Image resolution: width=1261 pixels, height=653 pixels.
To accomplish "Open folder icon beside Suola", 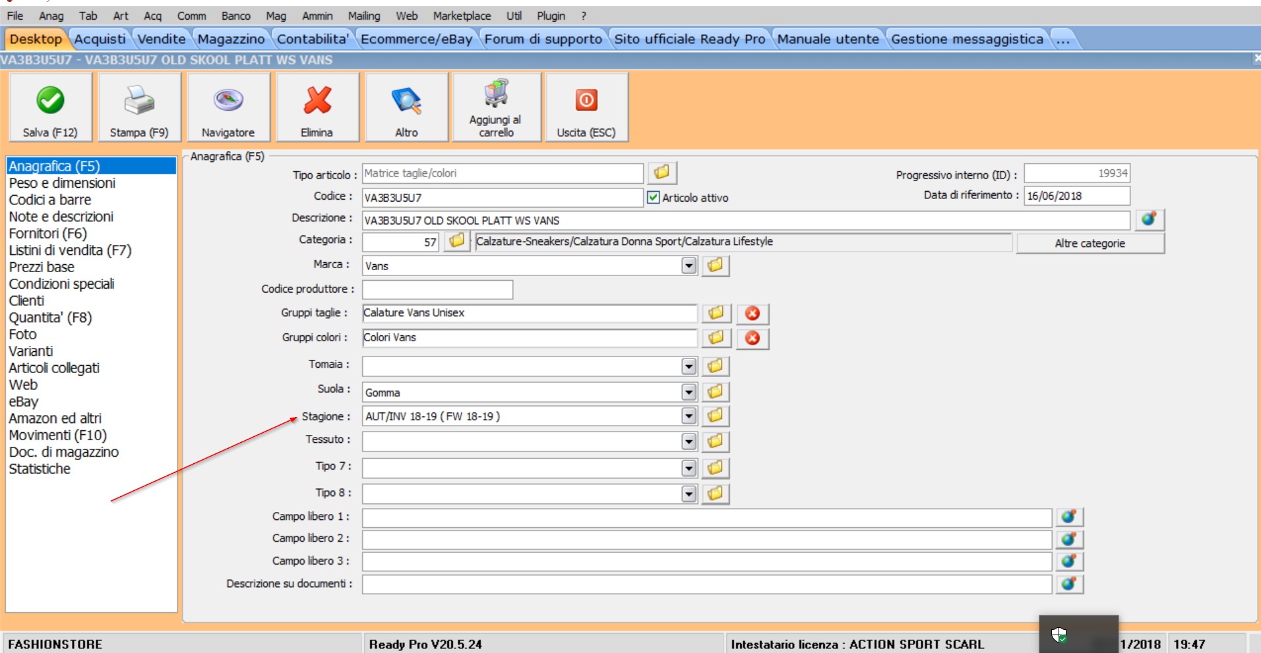I will point(716,392).
